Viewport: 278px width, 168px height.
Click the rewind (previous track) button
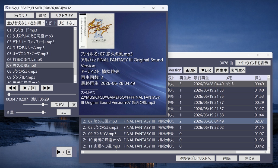click(12, 88)
